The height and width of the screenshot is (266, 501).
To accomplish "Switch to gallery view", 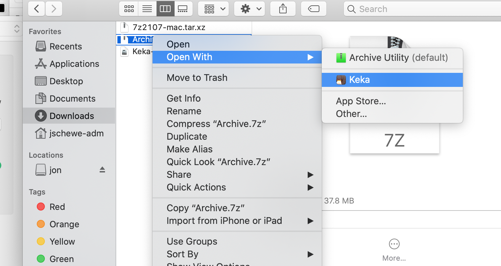I will tap(183, 9).
